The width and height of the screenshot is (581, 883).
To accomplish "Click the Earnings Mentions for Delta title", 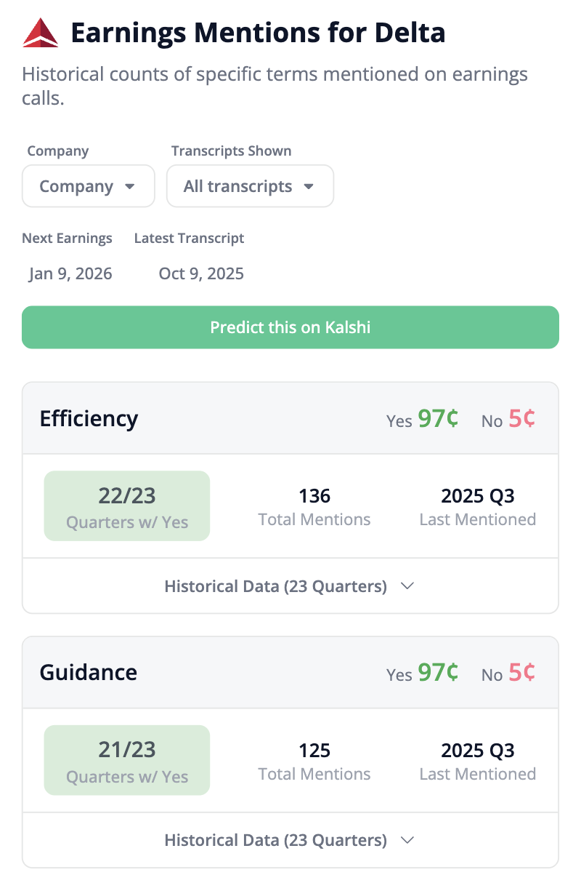I will 257,33.
